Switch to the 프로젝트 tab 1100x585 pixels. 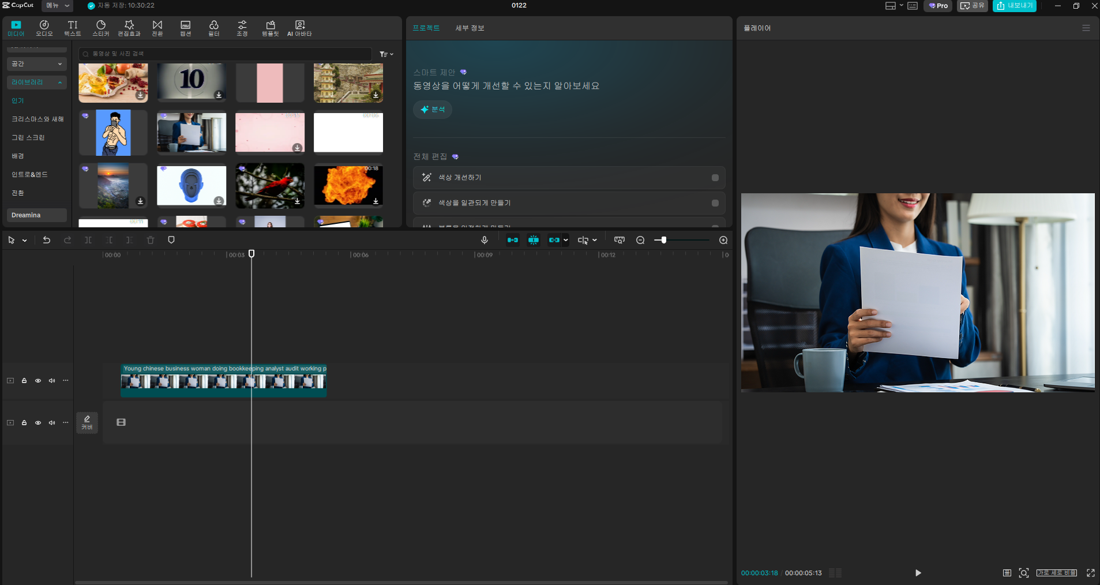[x=426, y=28]
